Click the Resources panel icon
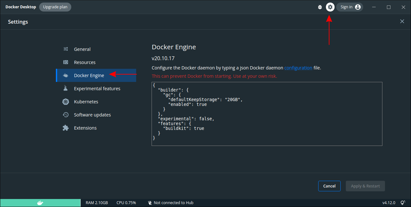The image size is (411, 207). (x=66, y=62)
